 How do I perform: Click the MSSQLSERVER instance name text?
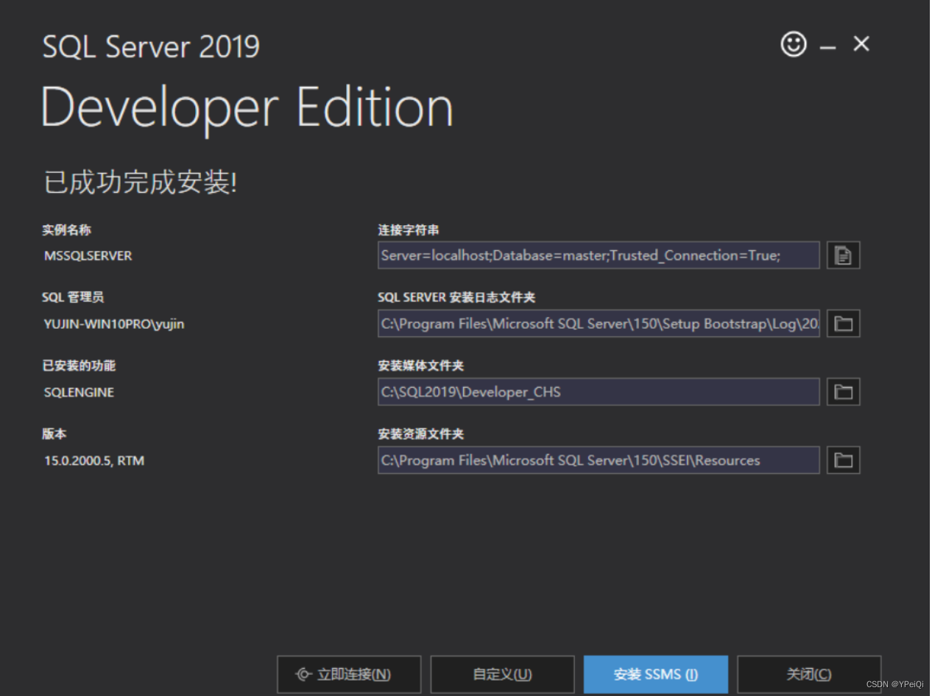pyautogui.click(x=88, y=255)
